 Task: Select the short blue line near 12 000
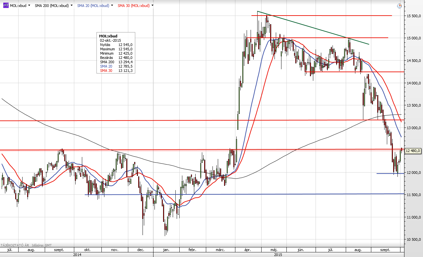coord(390,173)
